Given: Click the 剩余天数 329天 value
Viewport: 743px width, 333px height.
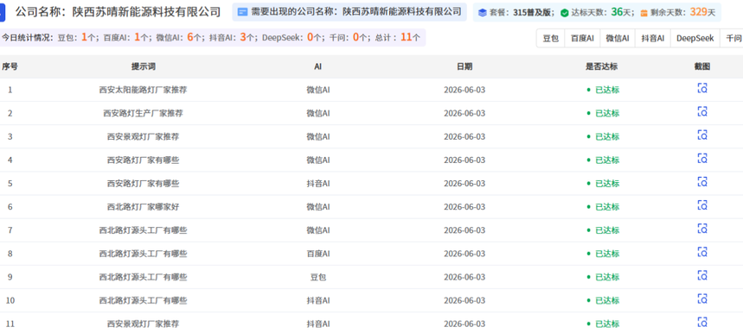Looking at the screenshot, I should tap(682, 12).
